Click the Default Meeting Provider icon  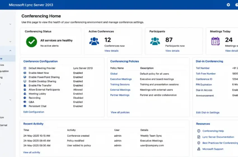click(25, 68)
